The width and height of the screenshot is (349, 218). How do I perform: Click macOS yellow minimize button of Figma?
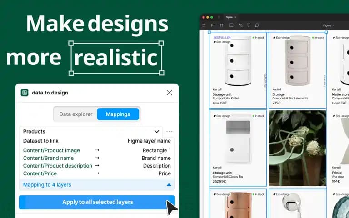pos(208,17)
